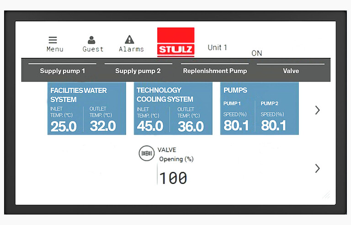Switch to the Valve tab
This screenshot has width=351, height=225.
pyautogui.click(x=291, y=71)
